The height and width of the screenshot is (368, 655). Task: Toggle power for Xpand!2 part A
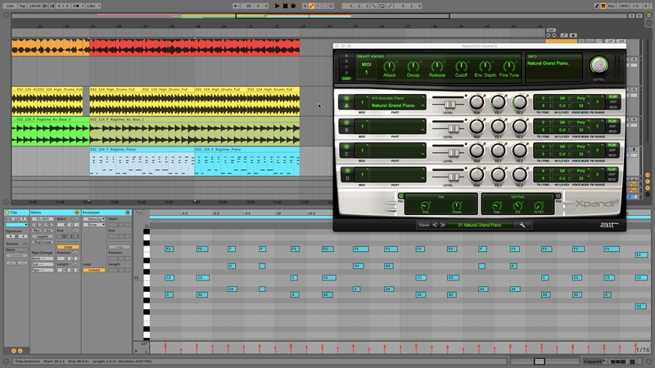click(x=346, y=98)
